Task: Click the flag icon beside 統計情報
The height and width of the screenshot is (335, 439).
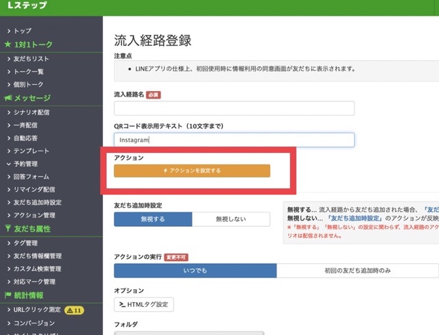Action: tap(8, 295)
